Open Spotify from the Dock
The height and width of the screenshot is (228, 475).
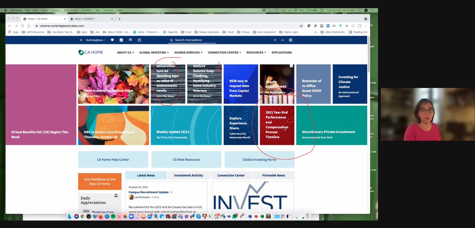(113, 216)
